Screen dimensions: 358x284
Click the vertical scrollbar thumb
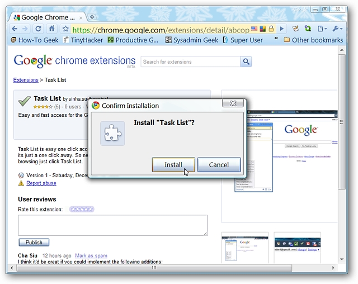click(x=342, y=122)
